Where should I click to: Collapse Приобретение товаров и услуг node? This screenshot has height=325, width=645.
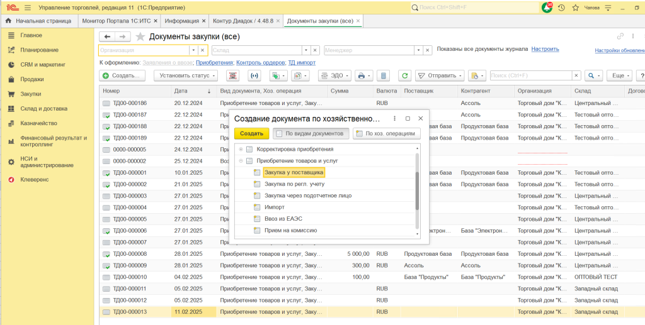[241, 161]
